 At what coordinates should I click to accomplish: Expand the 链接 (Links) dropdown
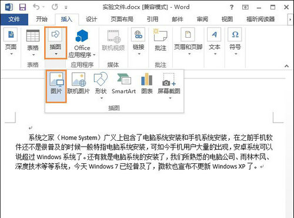coord(139,42)
